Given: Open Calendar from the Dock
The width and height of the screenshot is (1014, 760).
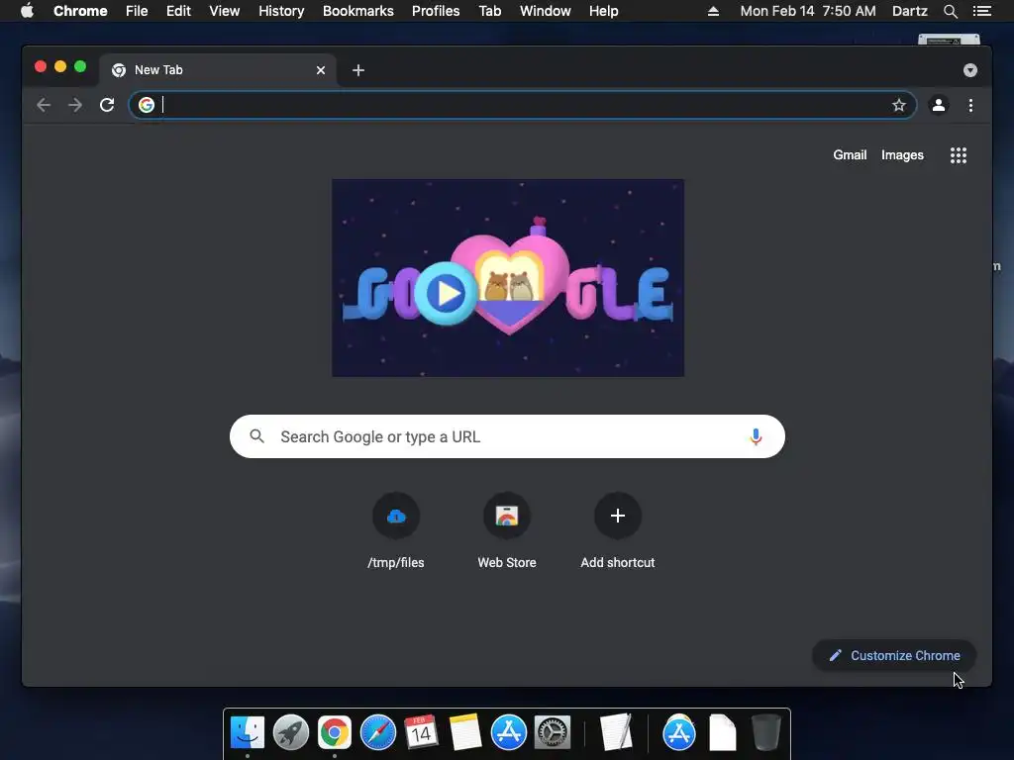Looking at the screenshot, I should pyautogui.click(x=421, y=732).
